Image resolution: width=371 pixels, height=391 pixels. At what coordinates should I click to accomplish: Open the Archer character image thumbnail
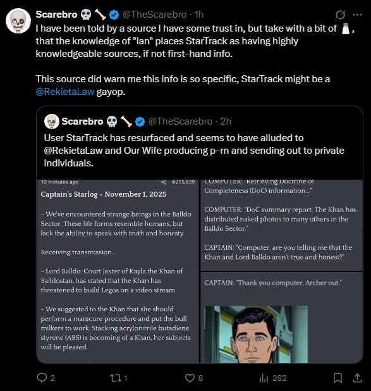[256, 335]
